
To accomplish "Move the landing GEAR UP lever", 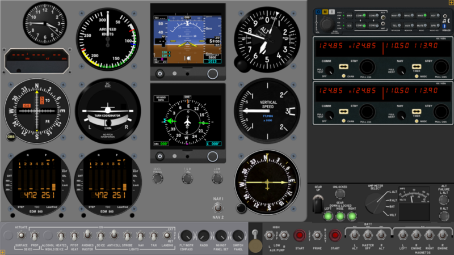I will pos(318,203).
